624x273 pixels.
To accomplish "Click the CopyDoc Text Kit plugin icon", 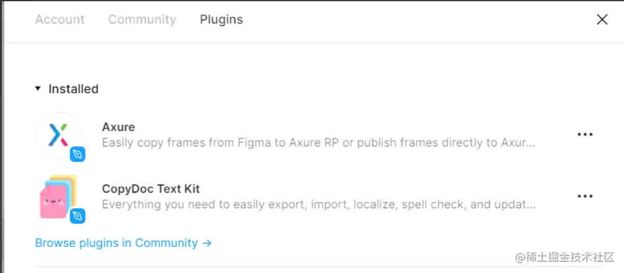I will (x=56, y=195).
